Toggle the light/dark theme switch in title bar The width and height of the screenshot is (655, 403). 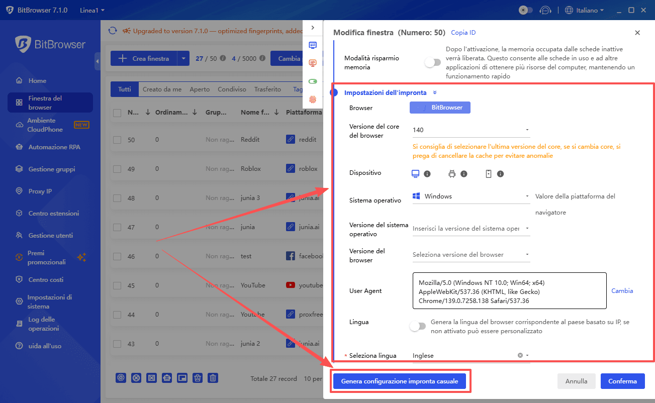(525, 10)
